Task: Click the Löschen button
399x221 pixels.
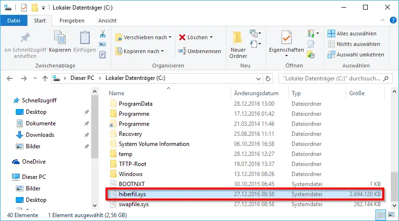Action: tap(193, 37)
